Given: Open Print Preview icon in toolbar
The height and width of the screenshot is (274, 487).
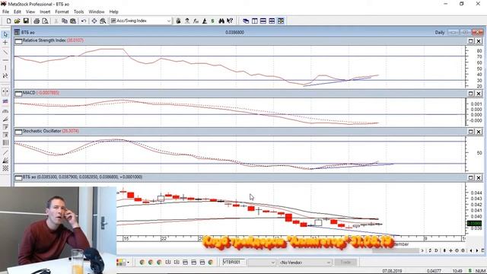Looking at the screenshot, I should pyautogui.click(x=46, y=21).
